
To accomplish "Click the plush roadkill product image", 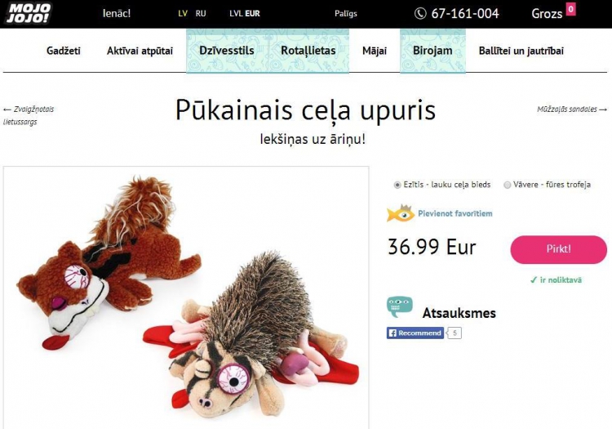I will click(186, 297).
